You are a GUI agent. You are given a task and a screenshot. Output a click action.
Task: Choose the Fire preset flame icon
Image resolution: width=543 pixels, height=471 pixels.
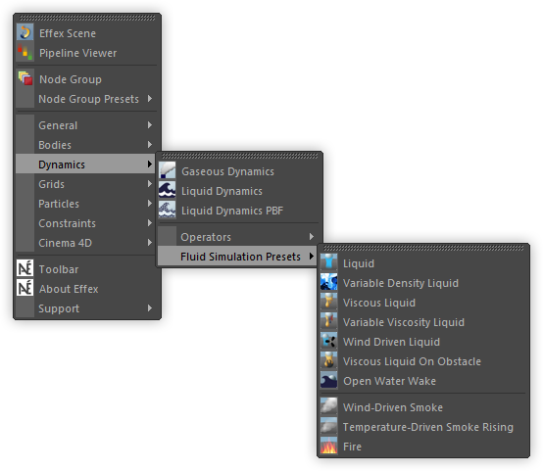click(328, 446)
